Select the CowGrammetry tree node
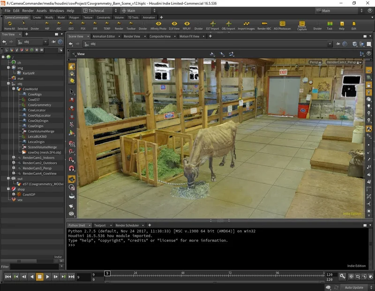Viewport: 375px width, 291px height. click(39, 104)
